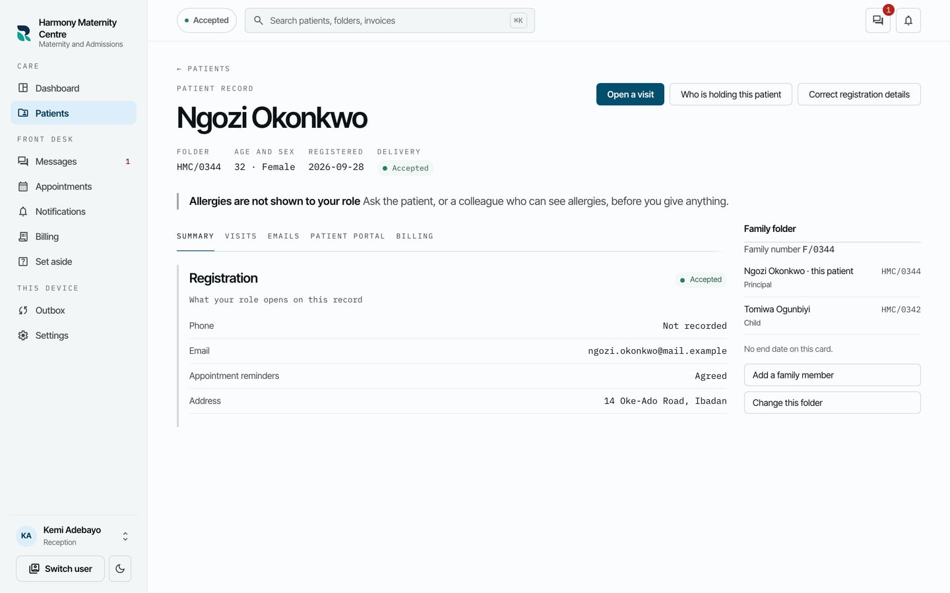
Task: Click the address 14 Oke-Ado Road, Ibadan
Action: (x=665, y=401)
